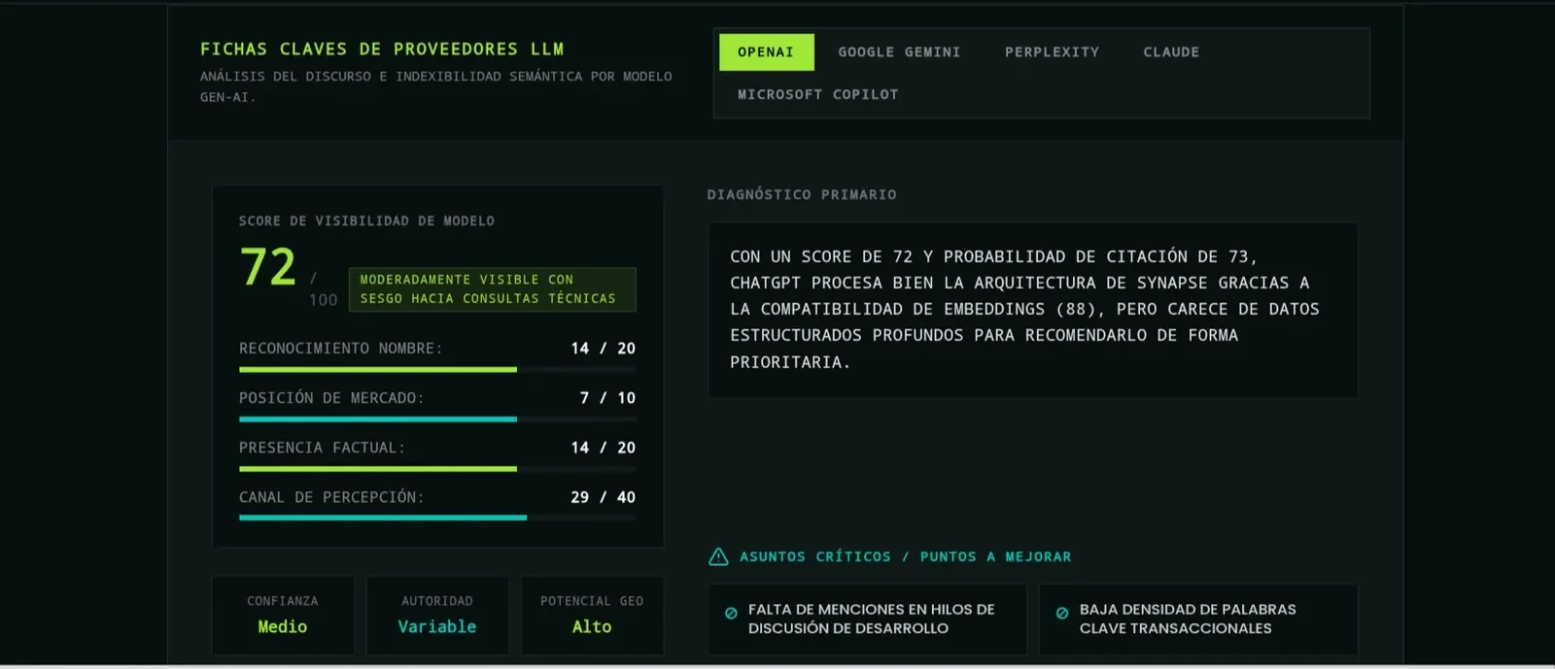Click the warning triangle icon beside Asuntos Críticos
1555x669 pixels.
[718, 556]
